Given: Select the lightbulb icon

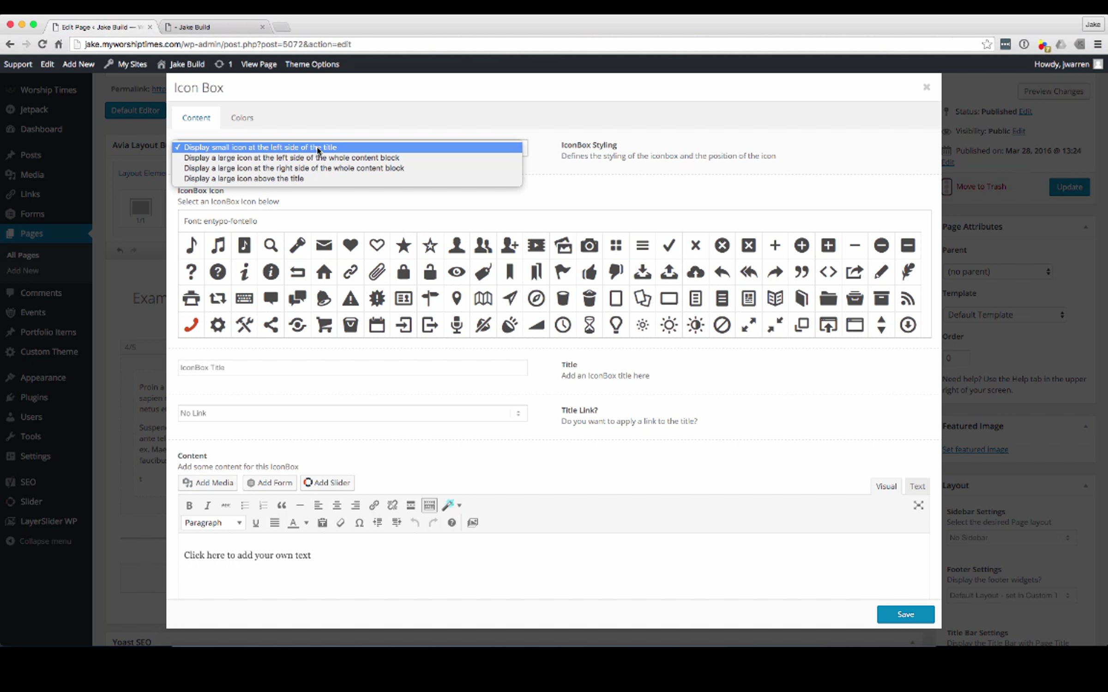Looking at the screenshot, I should (x=616, y=325).
